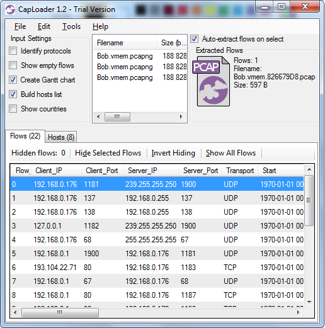
Task: Click the Size column header in file list
Action: point(172,43)
